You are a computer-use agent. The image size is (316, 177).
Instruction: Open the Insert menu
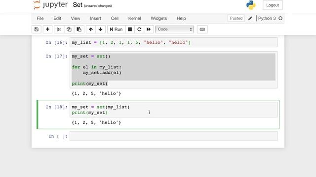(x=95, y=18)
